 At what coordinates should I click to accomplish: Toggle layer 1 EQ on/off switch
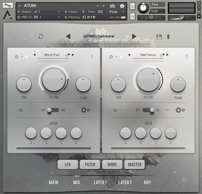(x=53, y=110)
